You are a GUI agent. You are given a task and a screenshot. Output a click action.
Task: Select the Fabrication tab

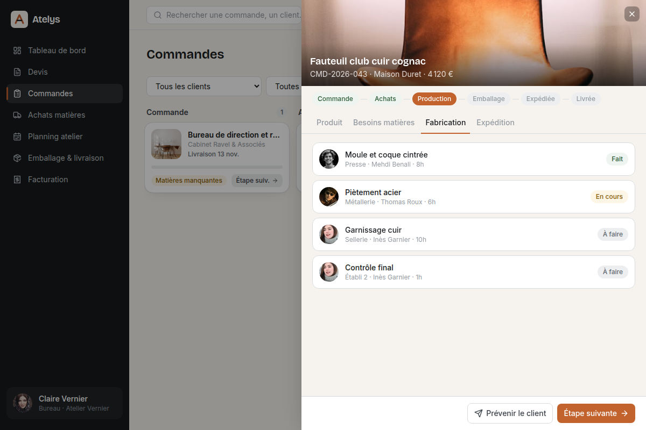coord(446,123)
